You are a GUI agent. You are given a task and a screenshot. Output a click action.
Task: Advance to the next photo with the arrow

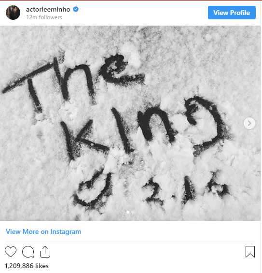pyautogui.click(x=249, y=123)
